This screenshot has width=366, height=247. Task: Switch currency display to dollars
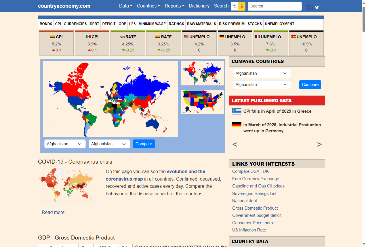pos(242,6)
